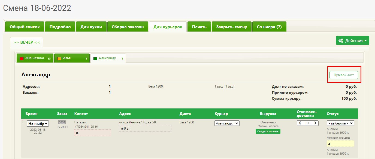Go to the Со вчера (7) tab
The width and height of the screenshot is (375, 159).
tap(269, 27)
